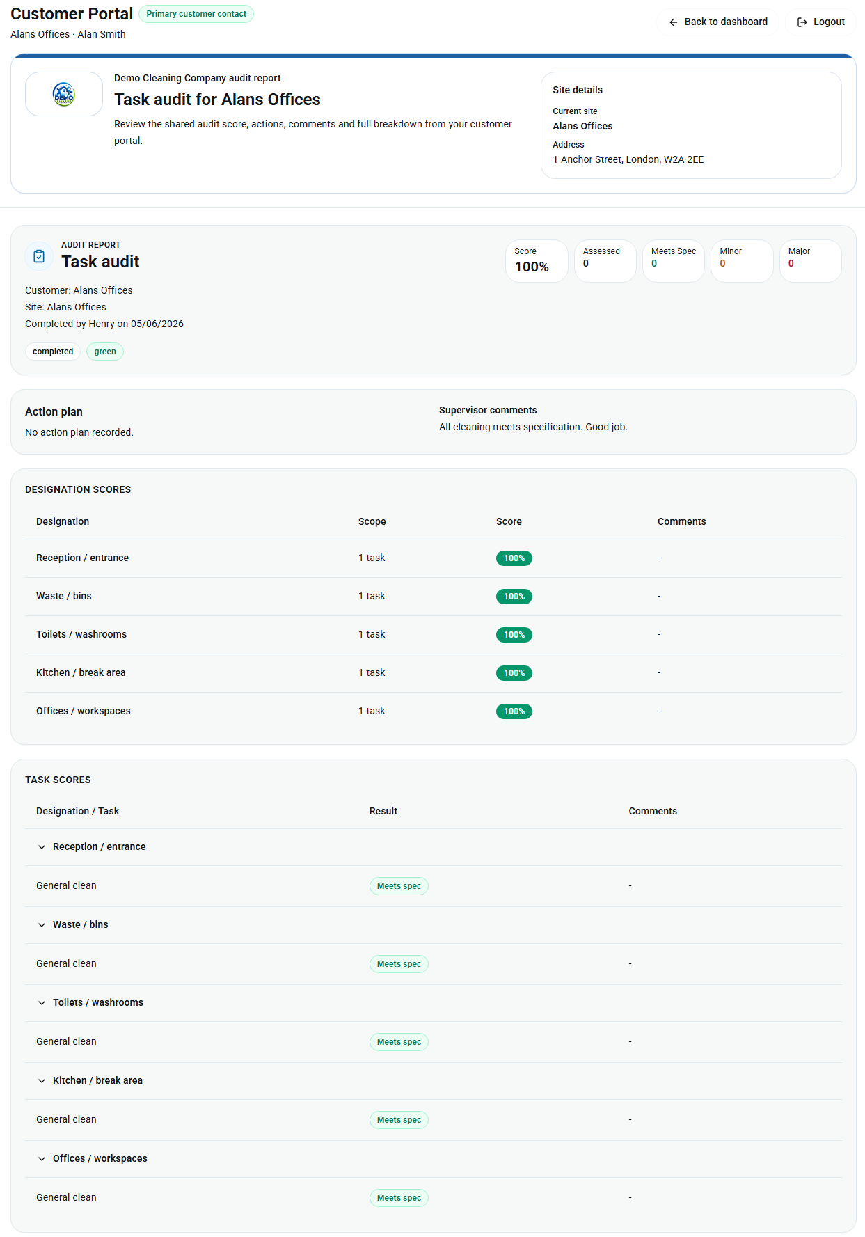This screenshot has height=1237, width=865.
Task: Click the 1 task scope for Reception / entrance
Action: click(372, 558)
